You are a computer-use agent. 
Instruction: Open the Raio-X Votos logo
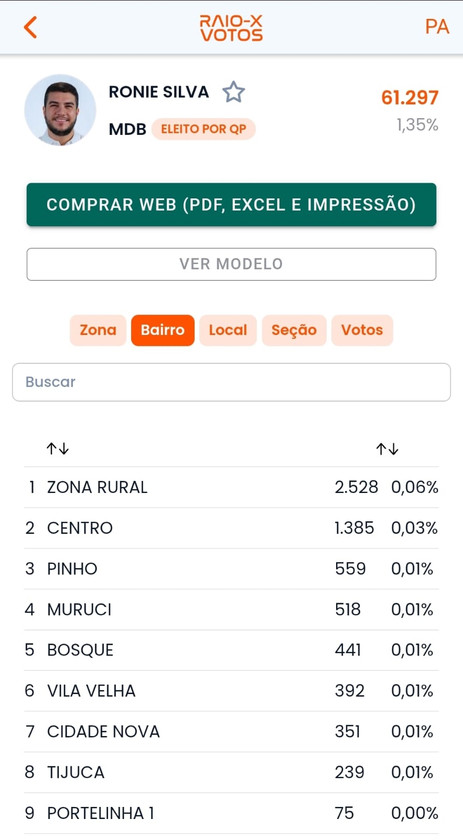(231, 28)
